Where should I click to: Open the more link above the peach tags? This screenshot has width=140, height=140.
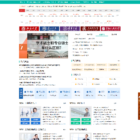[119, 61]
